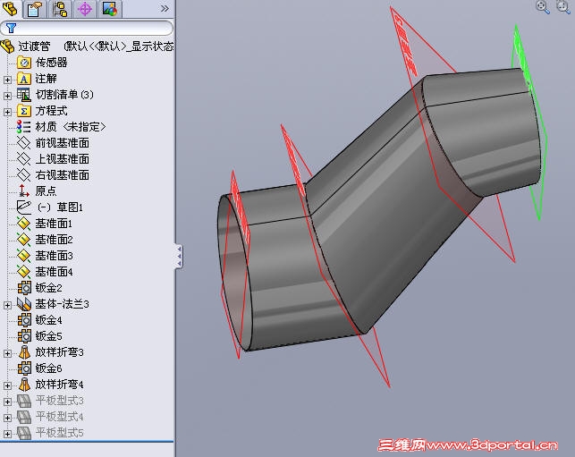Click the Zoom to Fit magnifier icon
The width and height of the screenshot is (575, 457).
point(543,6)
